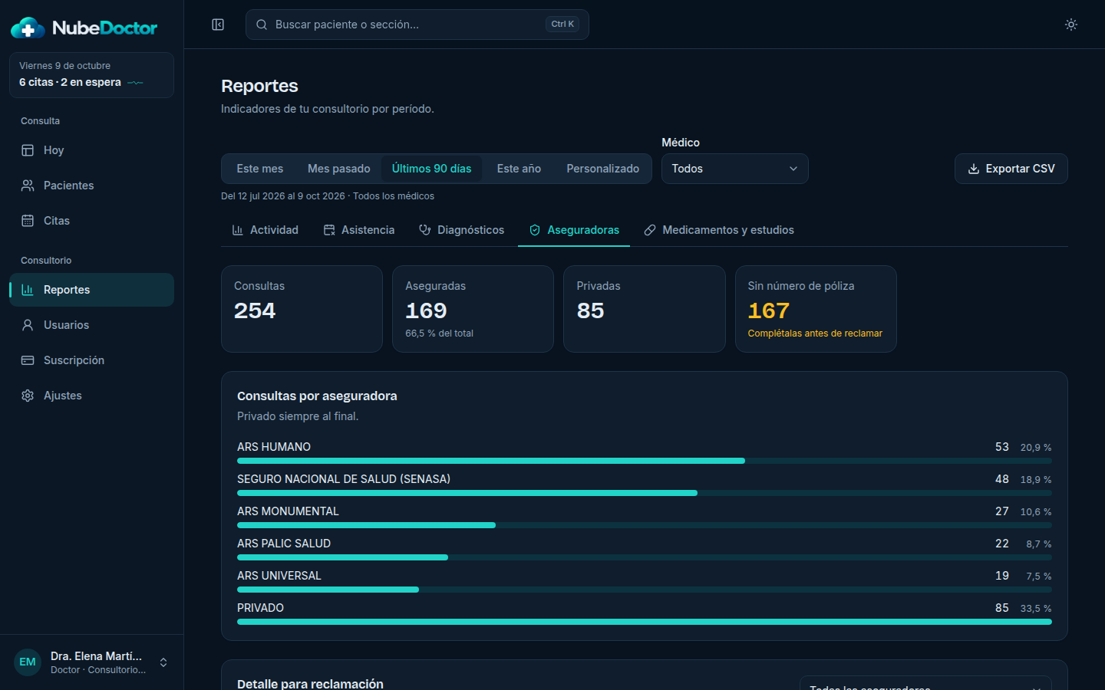Collapse the sidebar with the panel icon
The height and width of the screenshot is (690, 1105).
click(218, 25)
